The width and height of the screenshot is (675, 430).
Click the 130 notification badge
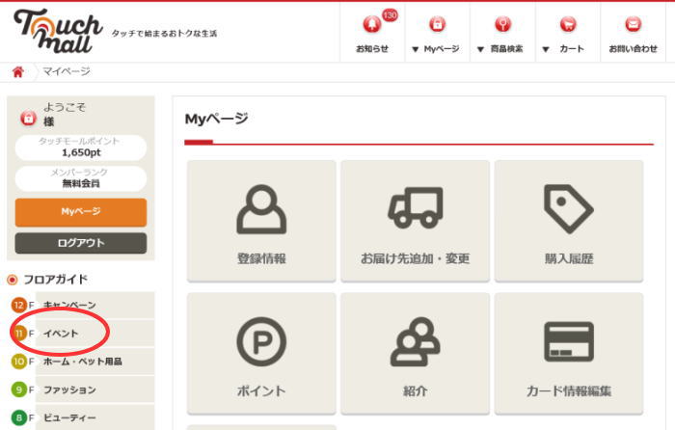pyautogui.click(x=390, y=15)
